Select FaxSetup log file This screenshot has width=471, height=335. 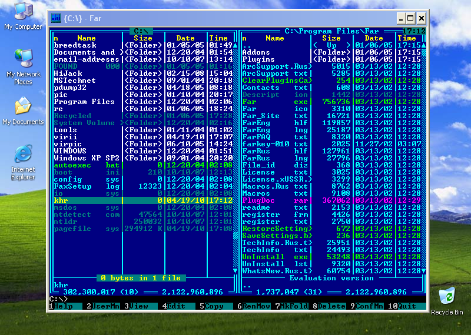(143, 186)
